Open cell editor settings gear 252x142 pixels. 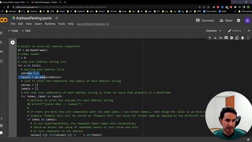232,38
